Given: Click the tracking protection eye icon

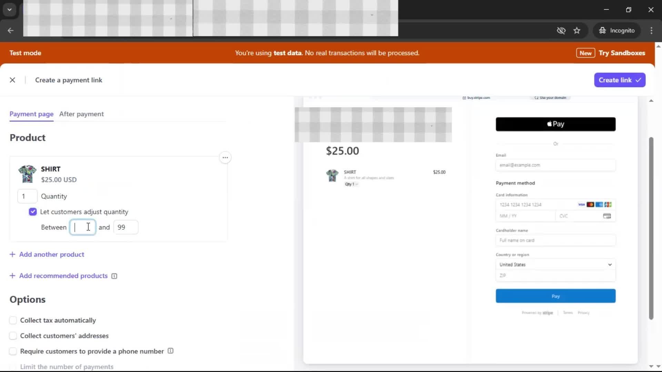Looking at the screenshot, I should tap(561, 30).
